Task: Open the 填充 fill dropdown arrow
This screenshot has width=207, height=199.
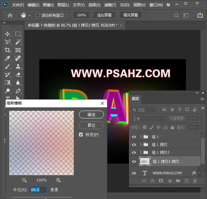Action: pyautogui.click(x=202, y=127)
